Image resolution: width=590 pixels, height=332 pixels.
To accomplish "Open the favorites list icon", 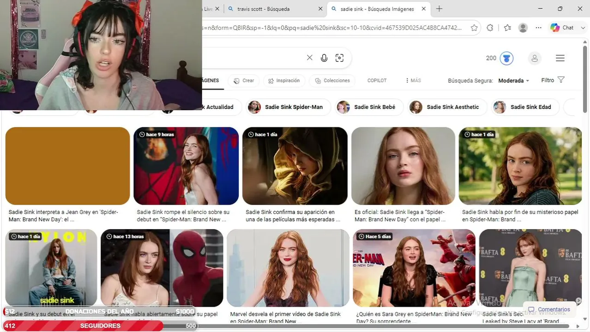I will point(507,28).
